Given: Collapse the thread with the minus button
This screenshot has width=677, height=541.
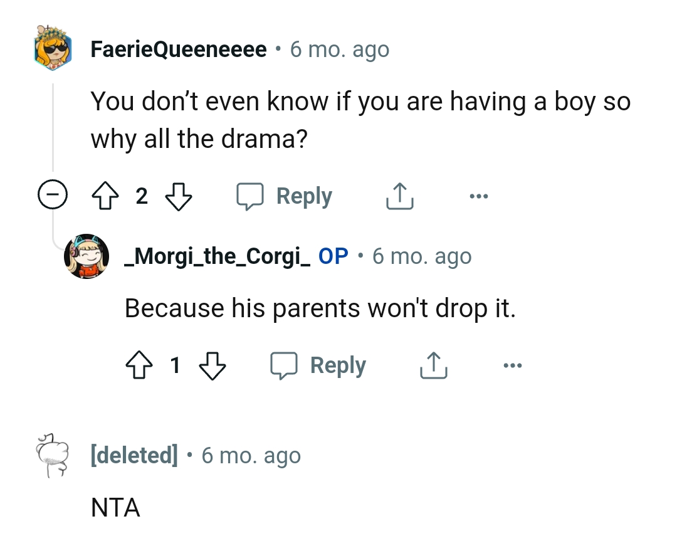Looking at the screenshot, I should coord(53,194).
